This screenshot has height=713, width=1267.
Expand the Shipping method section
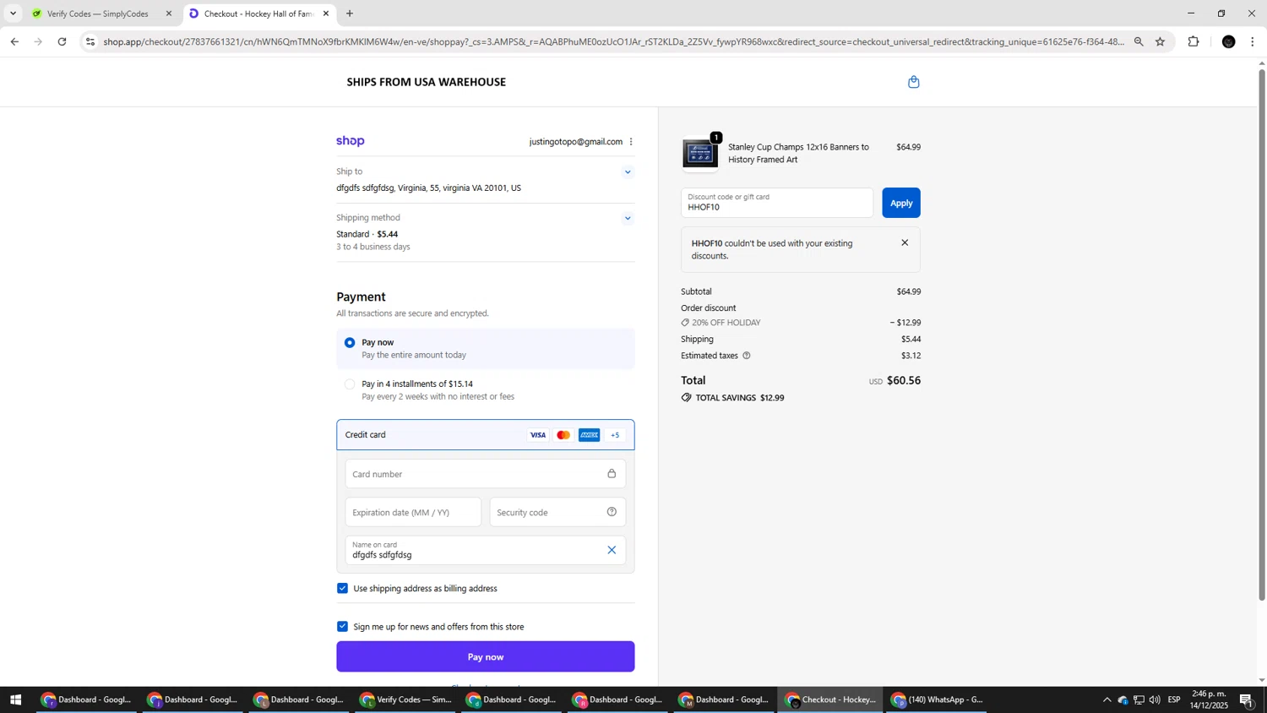[628, 219]
